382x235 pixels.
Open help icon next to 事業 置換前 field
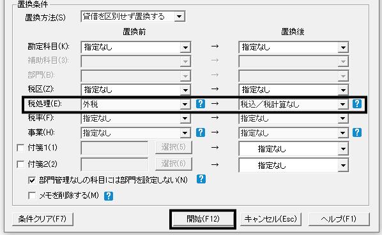point(201,132)
